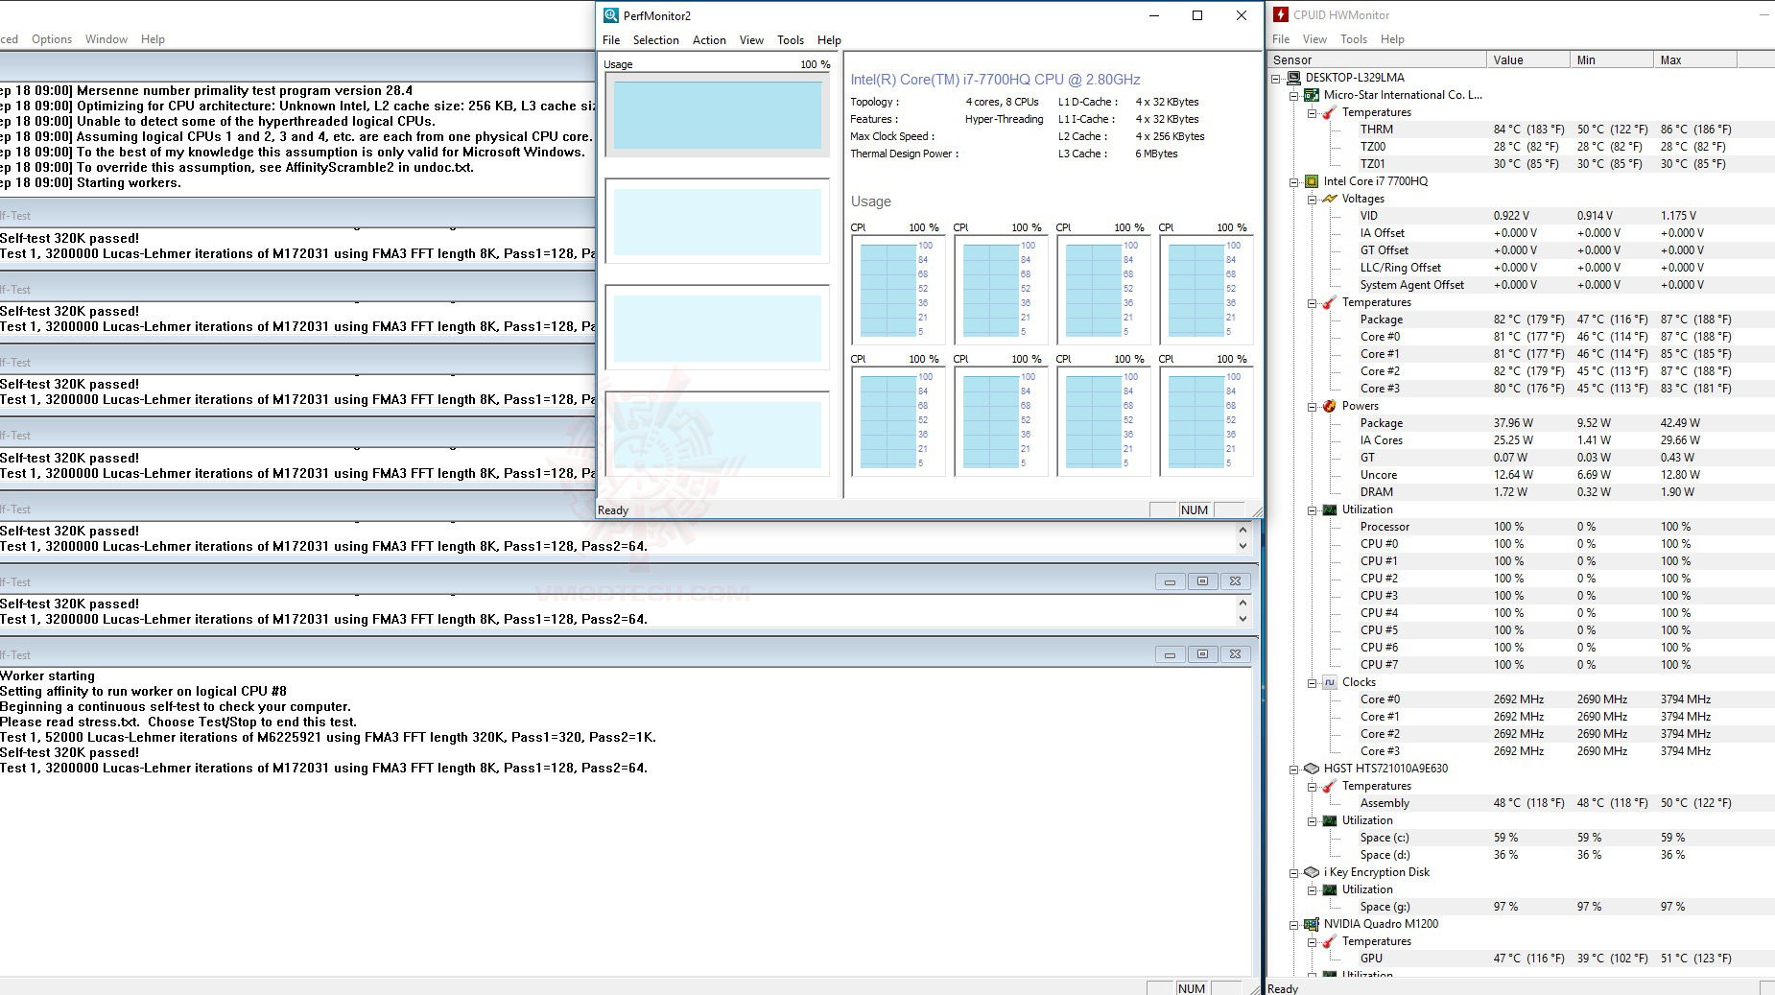Viewport: 1775px width, 995px height.
Task: Click the Min column header in HWMonitor
Action: [x=1612, y=59]
